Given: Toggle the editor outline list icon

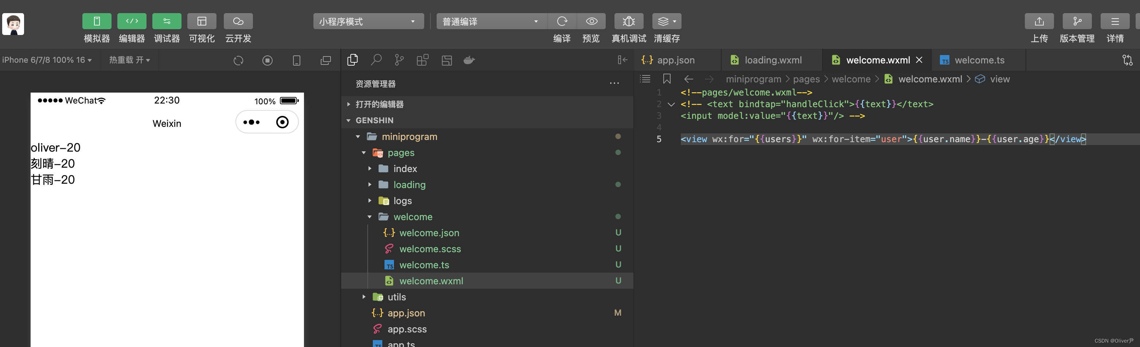Looking at the screenshot, I should coord(645,79).
